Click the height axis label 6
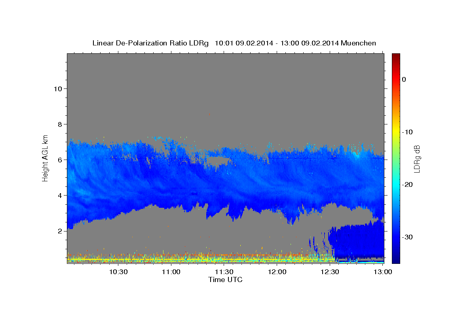Screen dimensions: 475x316 pos(60,160)
